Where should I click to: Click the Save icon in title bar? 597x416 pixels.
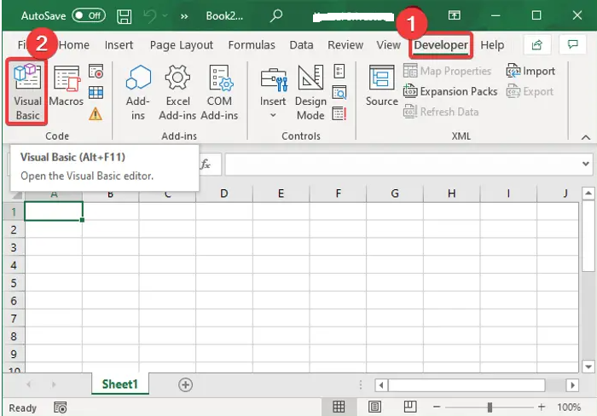[x=125, y=15]
